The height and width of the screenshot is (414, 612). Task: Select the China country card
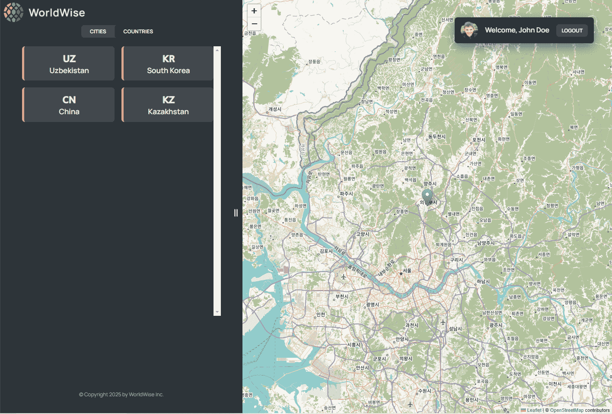tap(69, 105)
